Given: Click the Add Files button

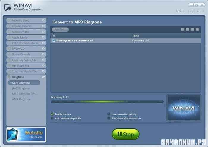Looking at the screenshot, I should tap(60, 30).
